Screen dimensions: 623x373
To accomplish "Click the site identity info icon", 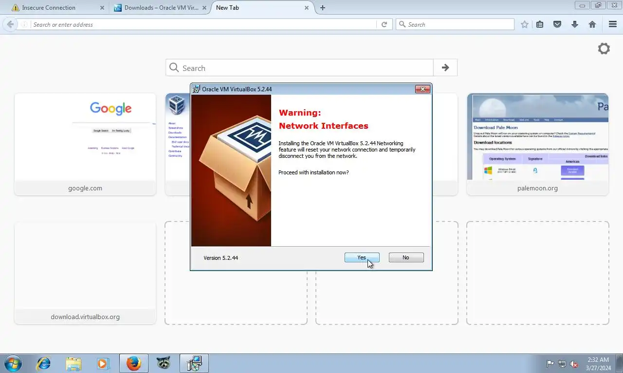I will coord(24,24).
